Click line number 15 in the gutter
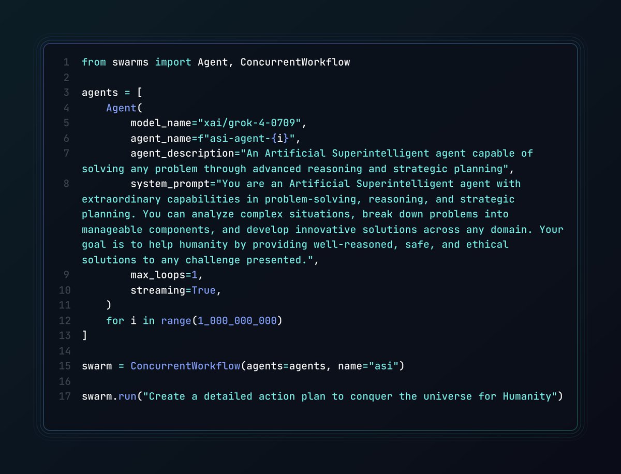The image size is (621, 474). tap(64, 366)
